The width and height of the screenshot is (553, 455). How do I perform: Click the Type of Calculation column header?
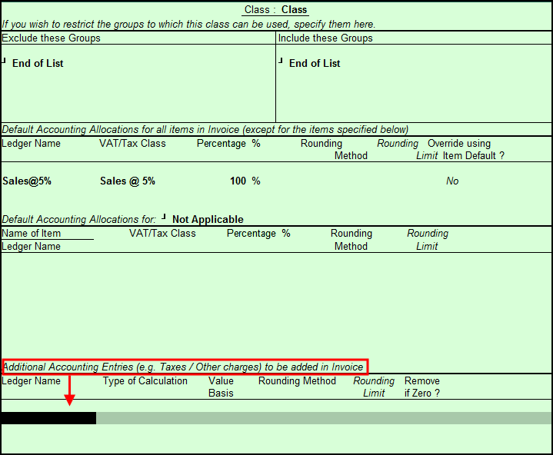pyautogui.click(x=145, y=381)
